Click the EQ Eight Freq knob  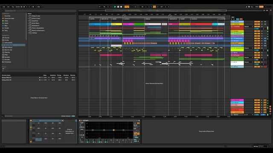(x=81, y=125)
